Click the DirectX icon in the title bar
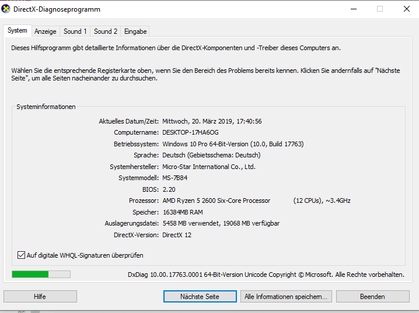 coord(6,9)
